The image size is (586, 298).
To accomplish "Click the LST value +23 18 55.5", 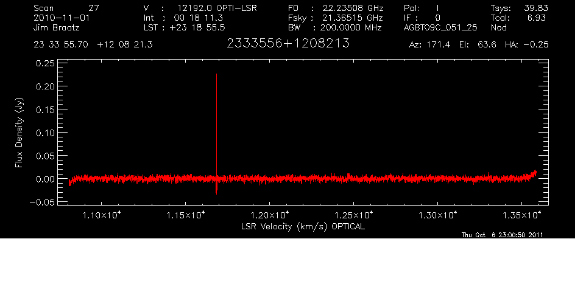I will pyautogui.click(x=197, y=27).
